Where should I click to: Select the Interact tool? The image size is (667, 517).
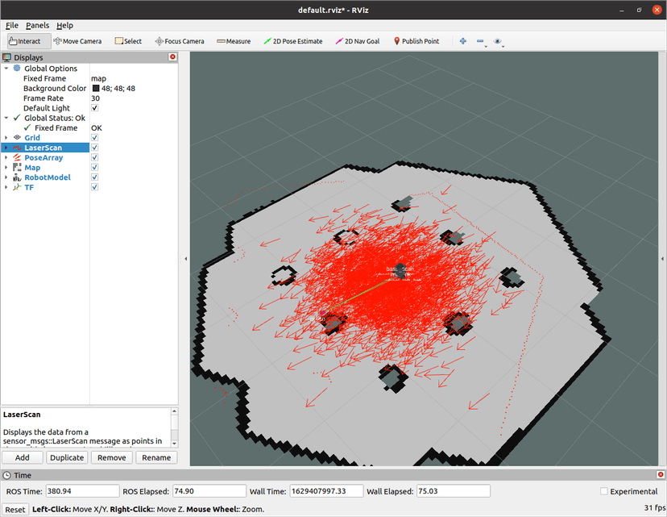24,41
